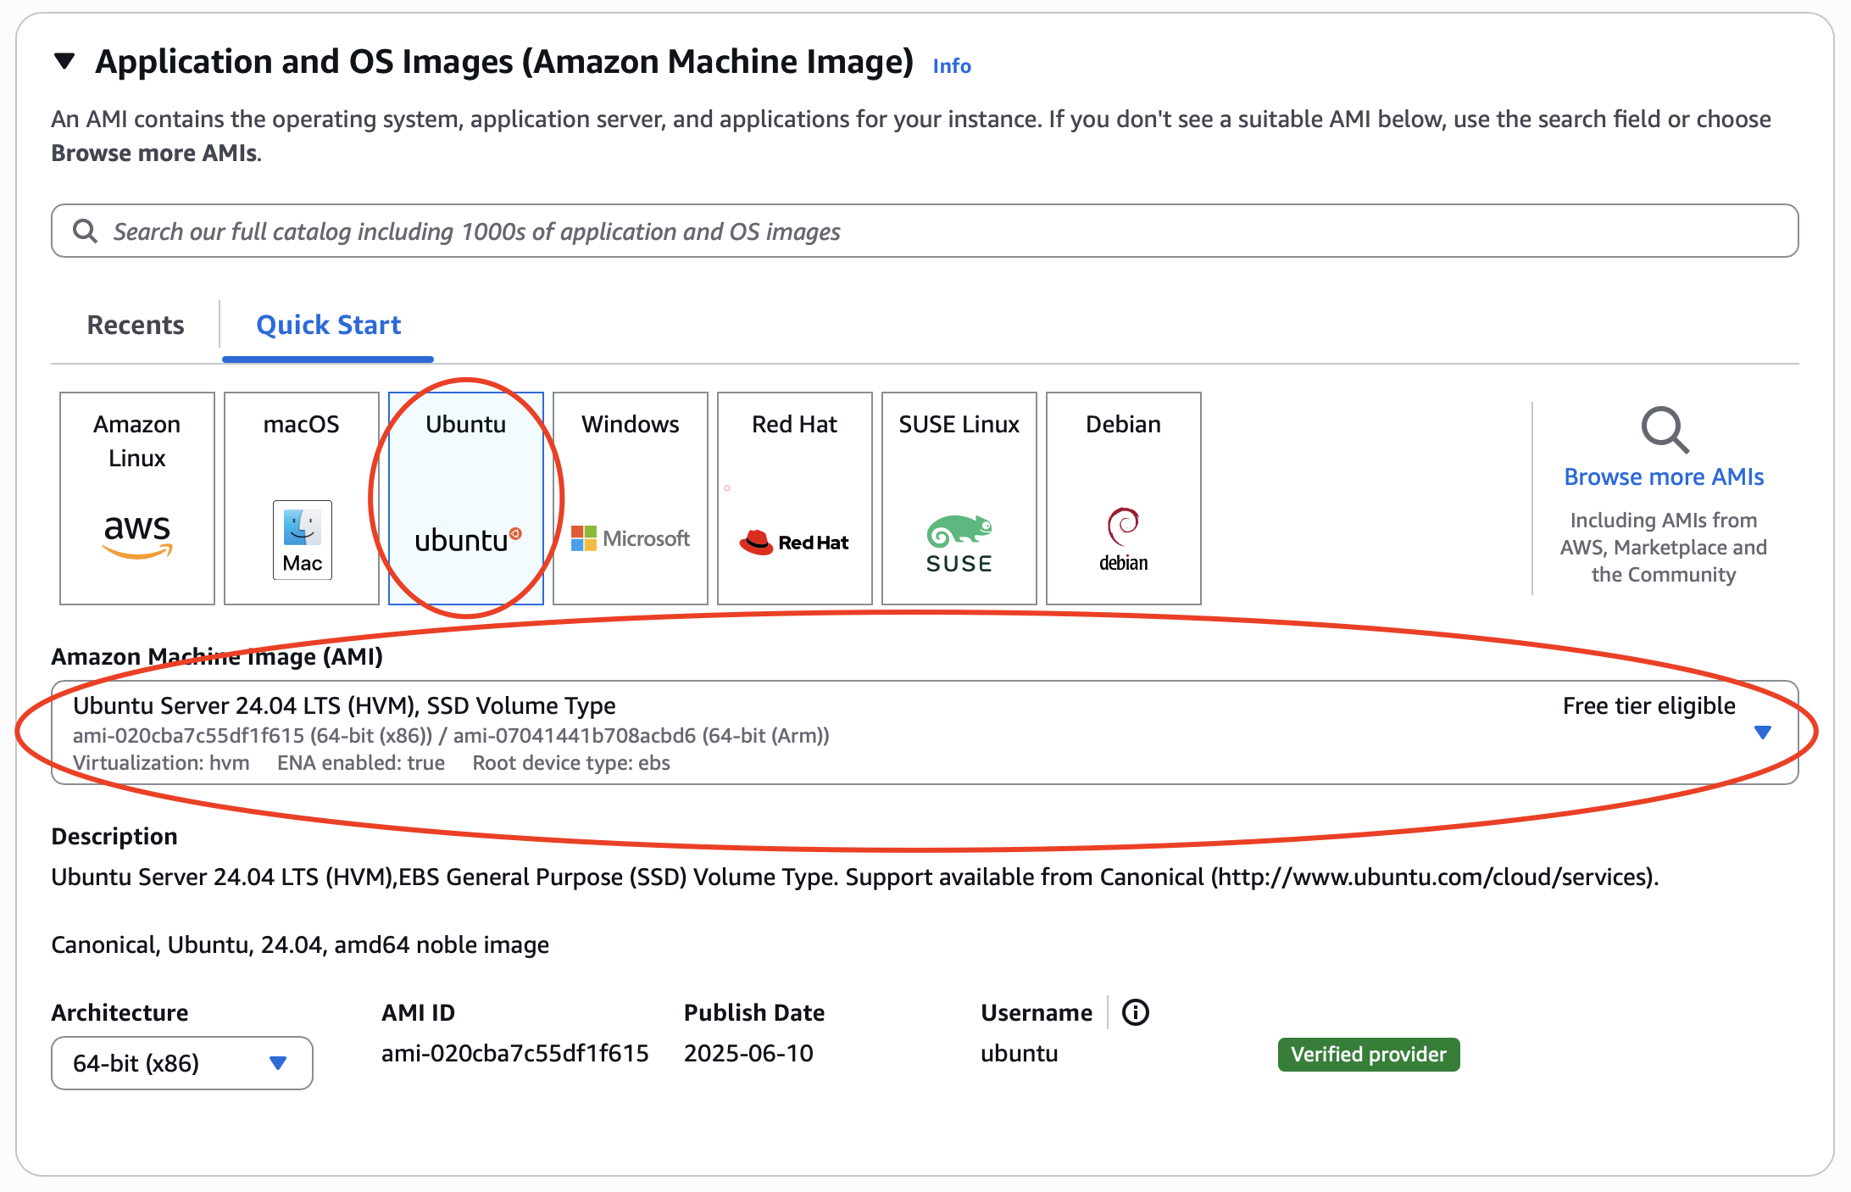Select the Debian AMI tile
This screenshot has width=1851, height=1192.
pos(1124,498)
